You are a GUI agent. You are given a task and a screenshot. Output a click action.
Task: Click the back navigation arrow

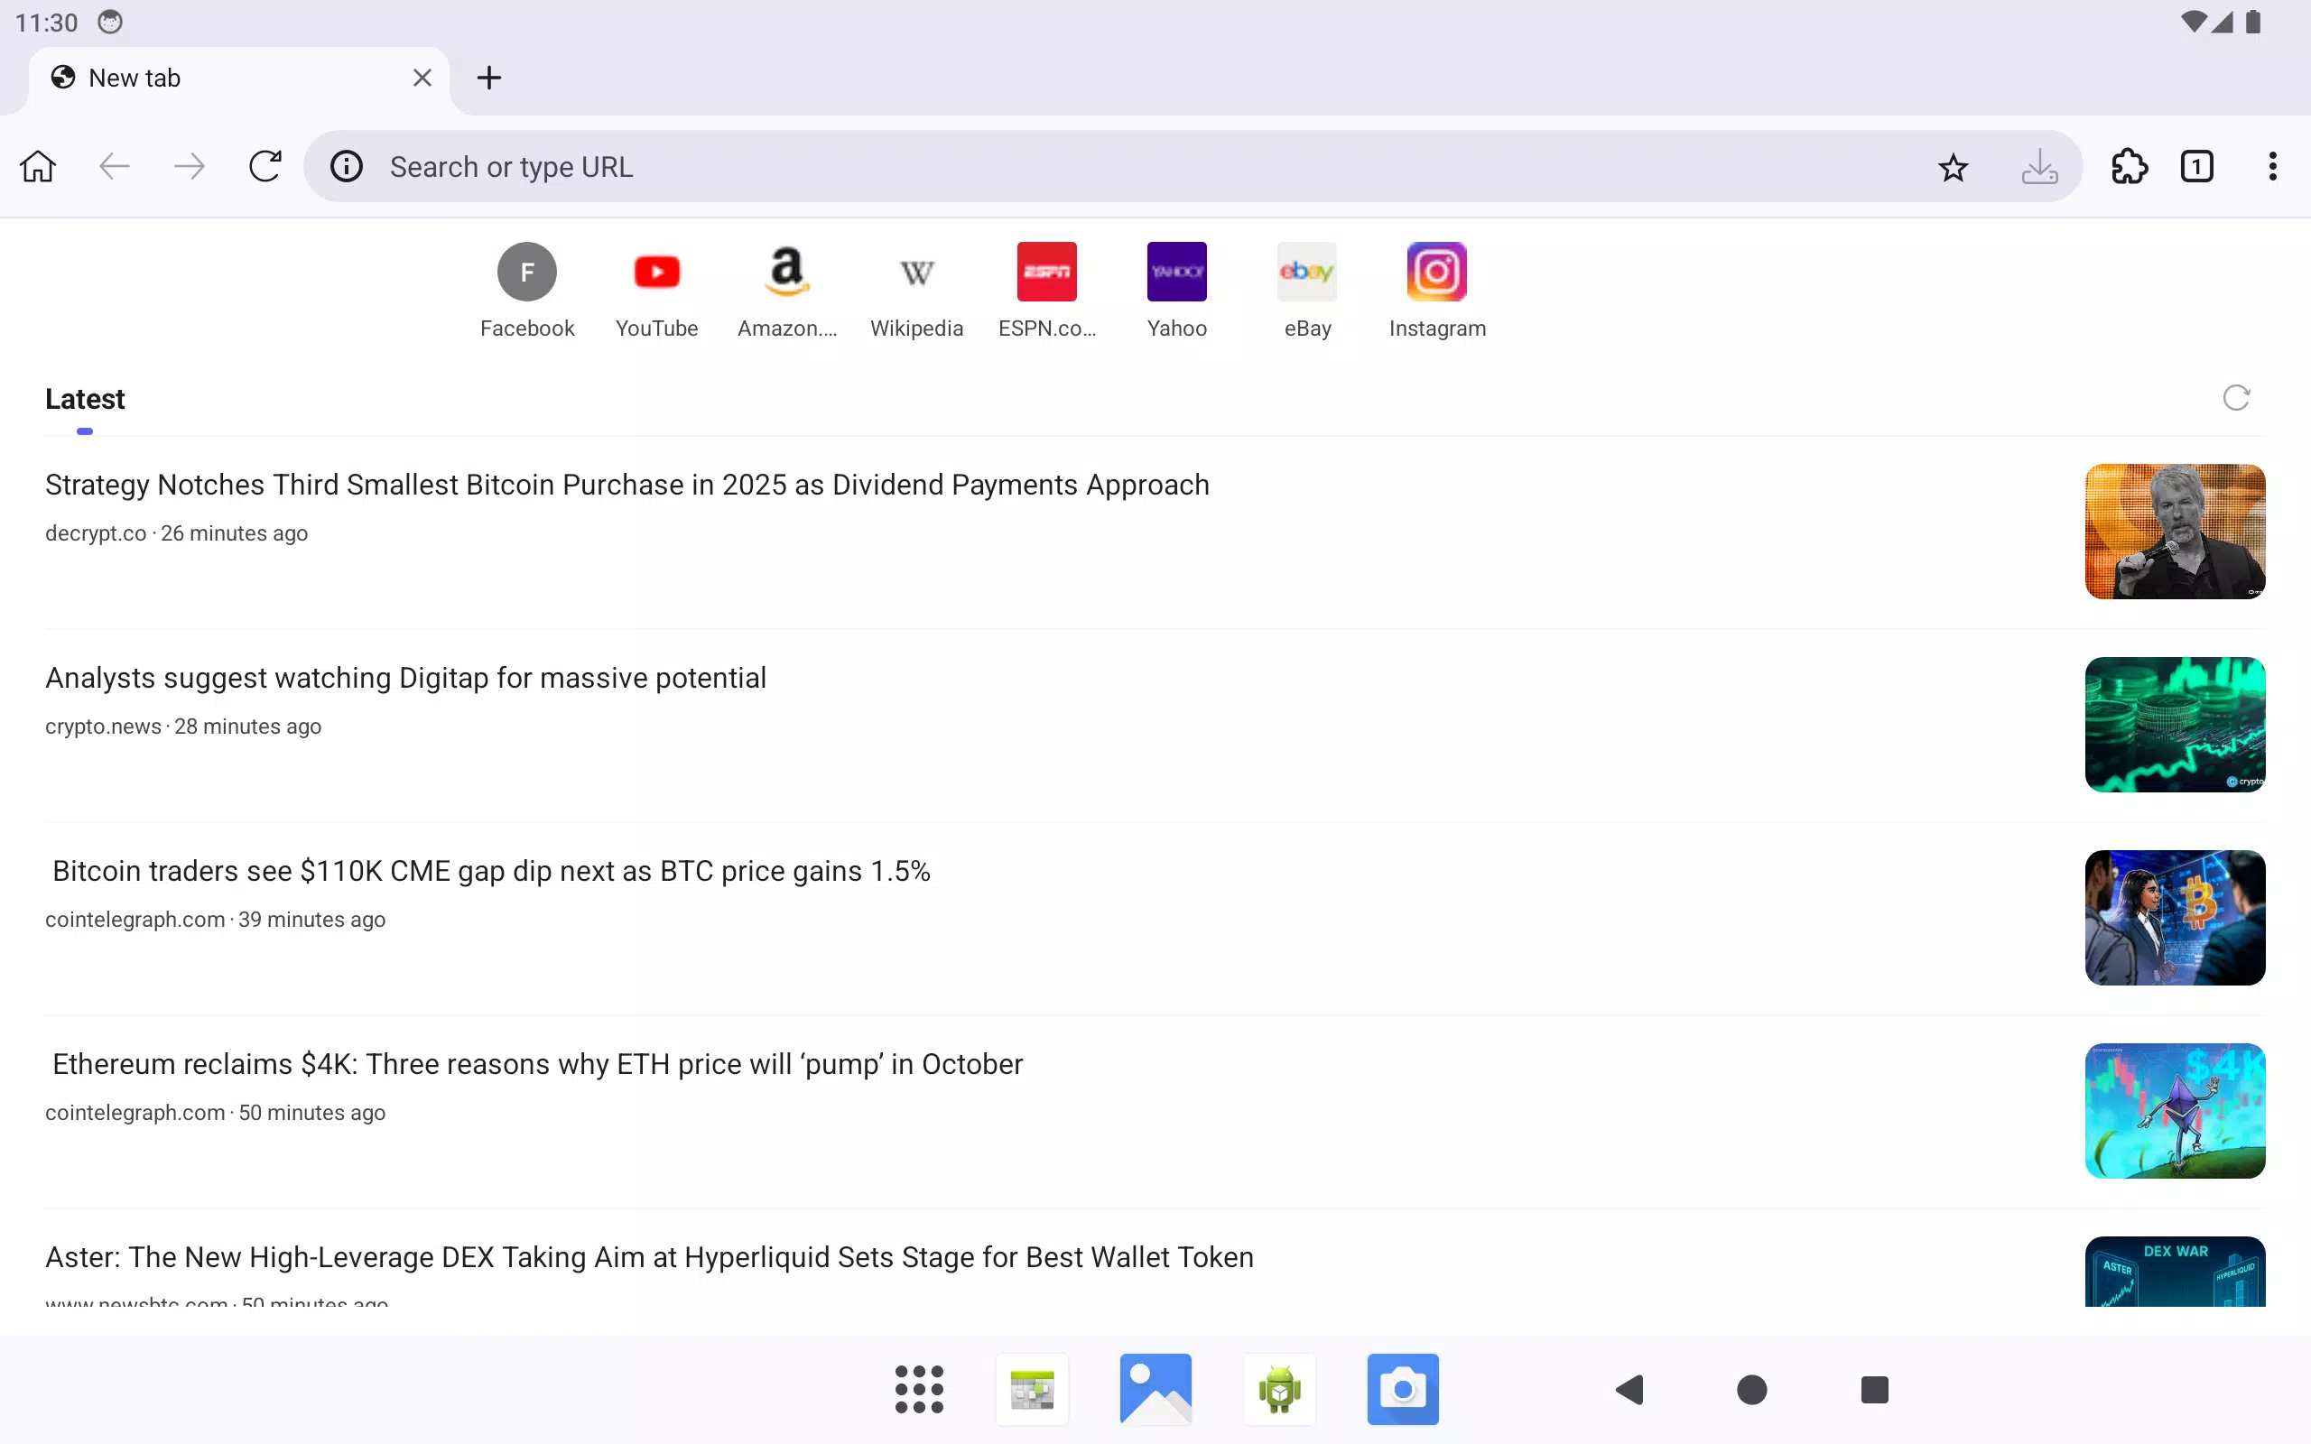point(114,166)
